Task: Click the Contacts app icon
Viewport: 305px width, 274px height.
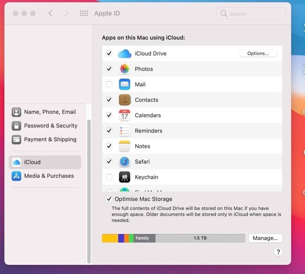Action: coord(125,100)
